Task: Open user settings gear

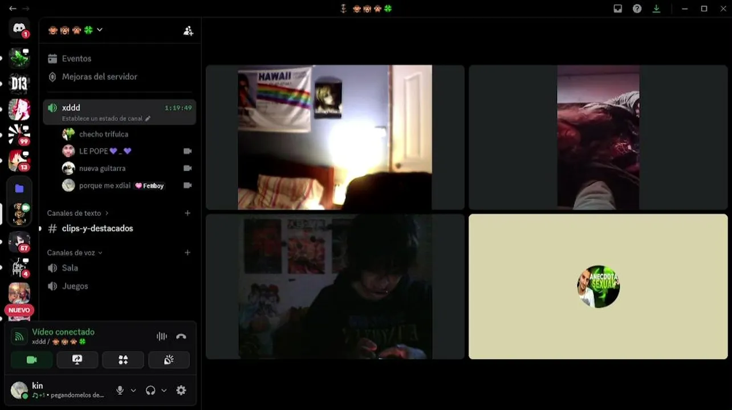Action: tap(181, 390)
